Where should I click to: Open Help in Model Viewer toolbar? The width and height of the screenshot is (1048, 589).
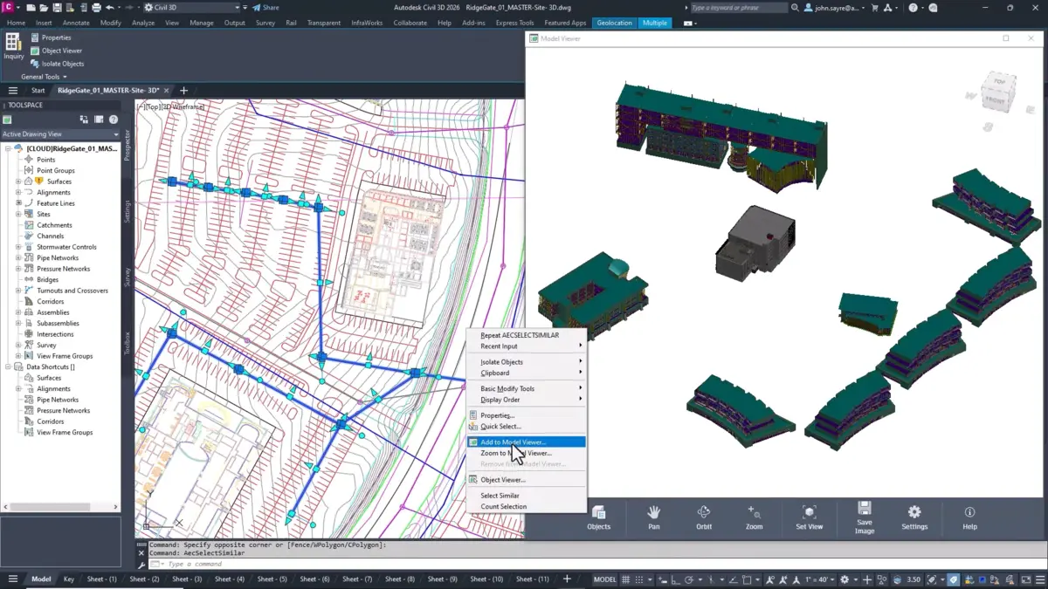click(969, 517)
